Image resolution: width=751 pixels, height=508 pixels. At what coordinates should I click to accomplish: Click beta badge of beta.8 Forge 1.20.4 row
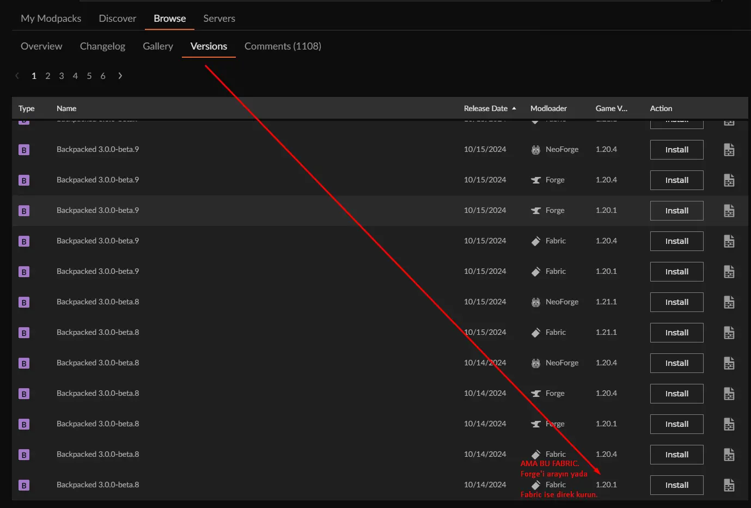(x=24, y=394)
